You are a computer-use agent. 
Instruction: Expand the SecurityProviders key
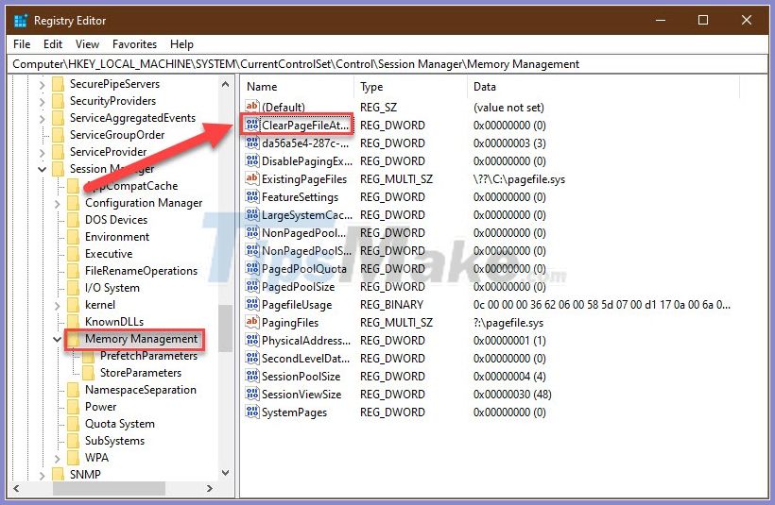[x=42, y=102]
